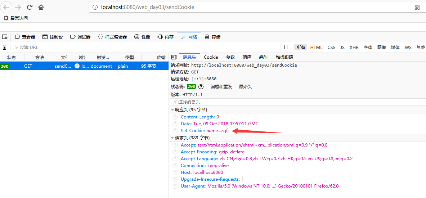Screen dimensions: 426x198
Task: Switch to the 消息头 headers tab
Action: (x=189, y=57)
